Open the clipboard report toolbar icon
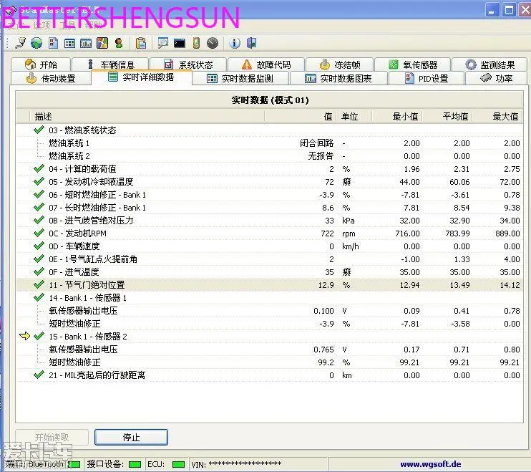531x472 pixels. pyautogui.click(x=140, y=43)
